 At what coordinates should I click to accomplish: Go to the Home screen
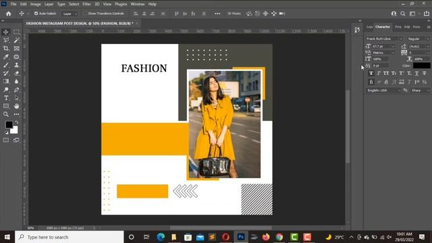(9, 13)
